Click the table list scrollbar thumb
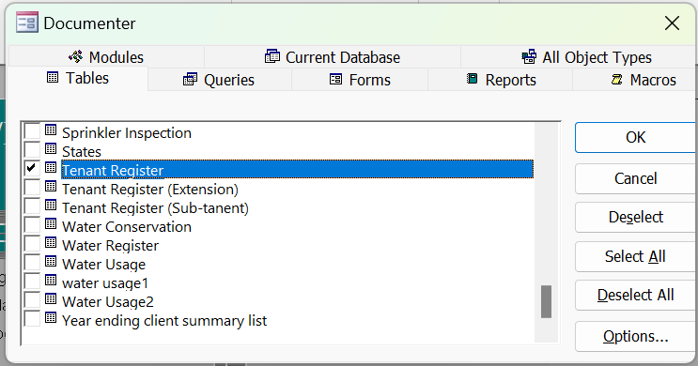 click(546, 301)
